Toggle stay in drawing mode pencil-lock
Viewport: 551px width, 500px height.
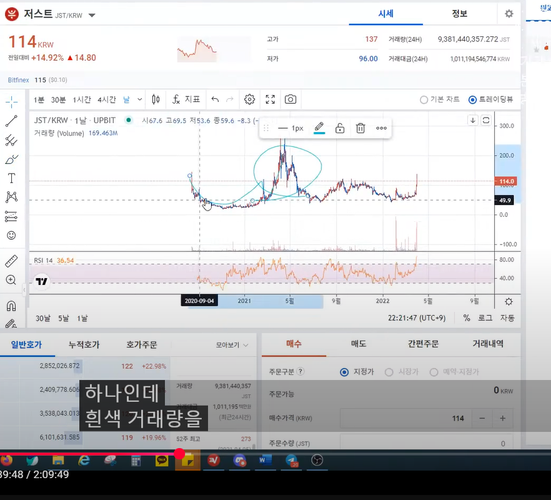tap(11, 324)
